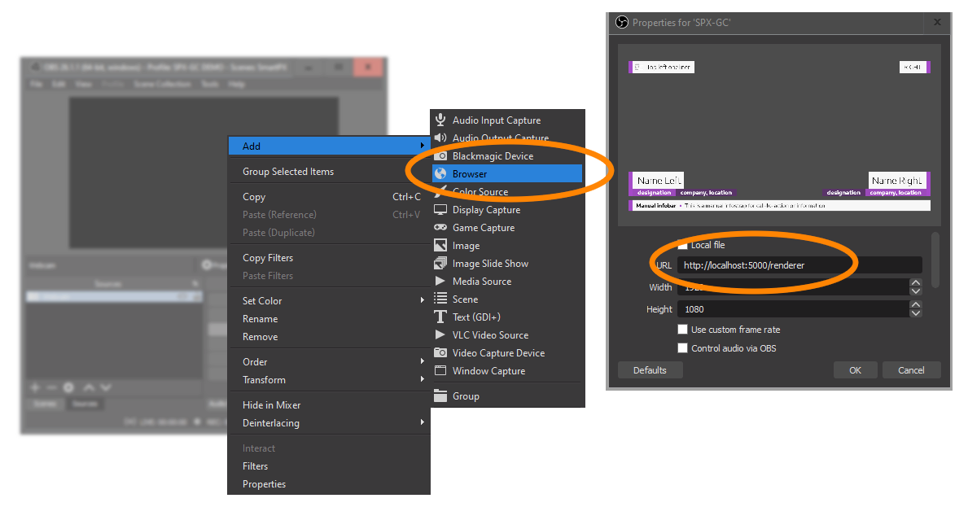The height and width of the screenshot is (507, 968).
Task: Click the Color Source brush icon
Action: [x=440, y=191]
